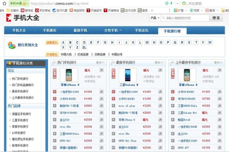Click the lightning speed-mode icon in address bar
Viewport: 229px width, 152px height.
[171, 3]
